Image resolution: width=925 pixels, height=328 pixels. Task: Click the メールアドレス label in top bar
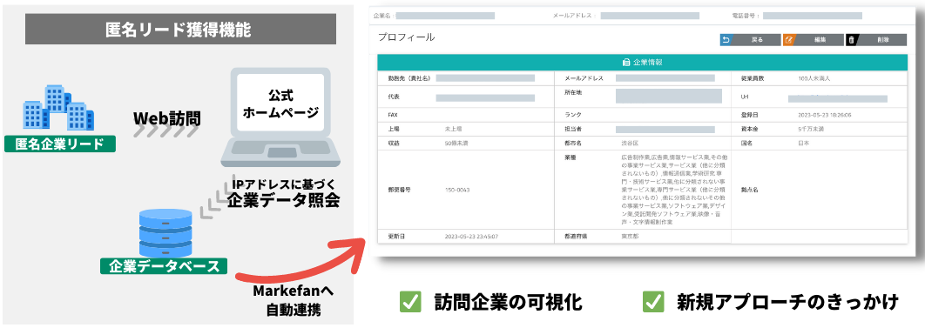[573, 16]
